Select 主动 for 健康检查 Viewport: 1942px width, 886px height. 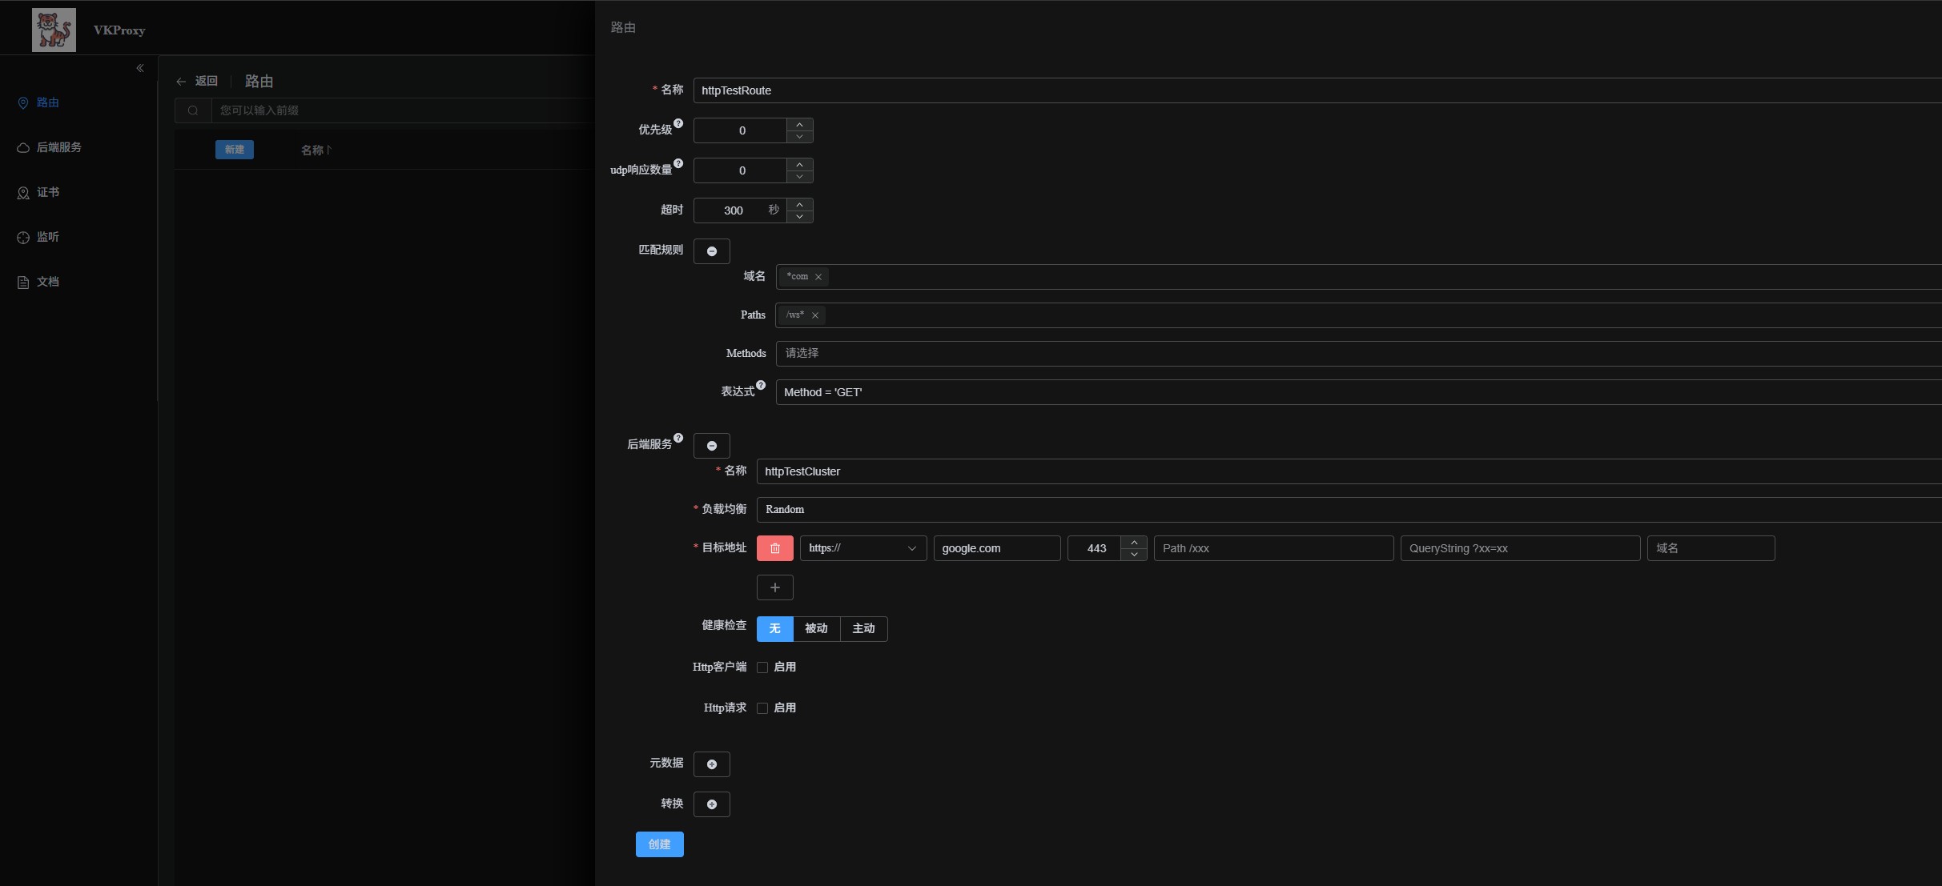click(864, 629)
